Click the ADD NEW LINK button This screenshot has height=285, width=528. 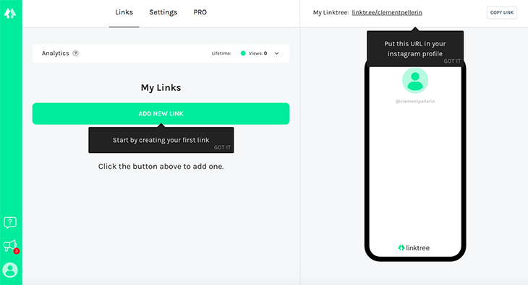161,113
